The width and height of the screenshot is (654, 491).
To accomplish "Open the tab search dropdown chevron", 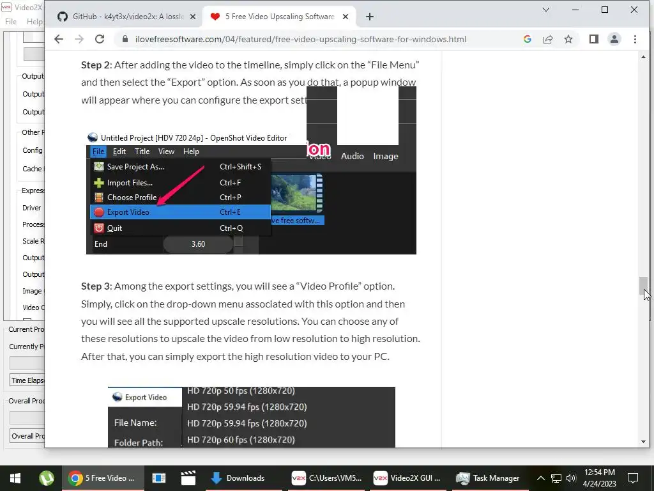I will (546, 10).
